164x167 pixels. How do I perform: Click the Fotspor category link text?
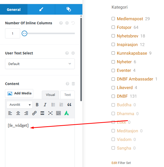coord(124,27)
